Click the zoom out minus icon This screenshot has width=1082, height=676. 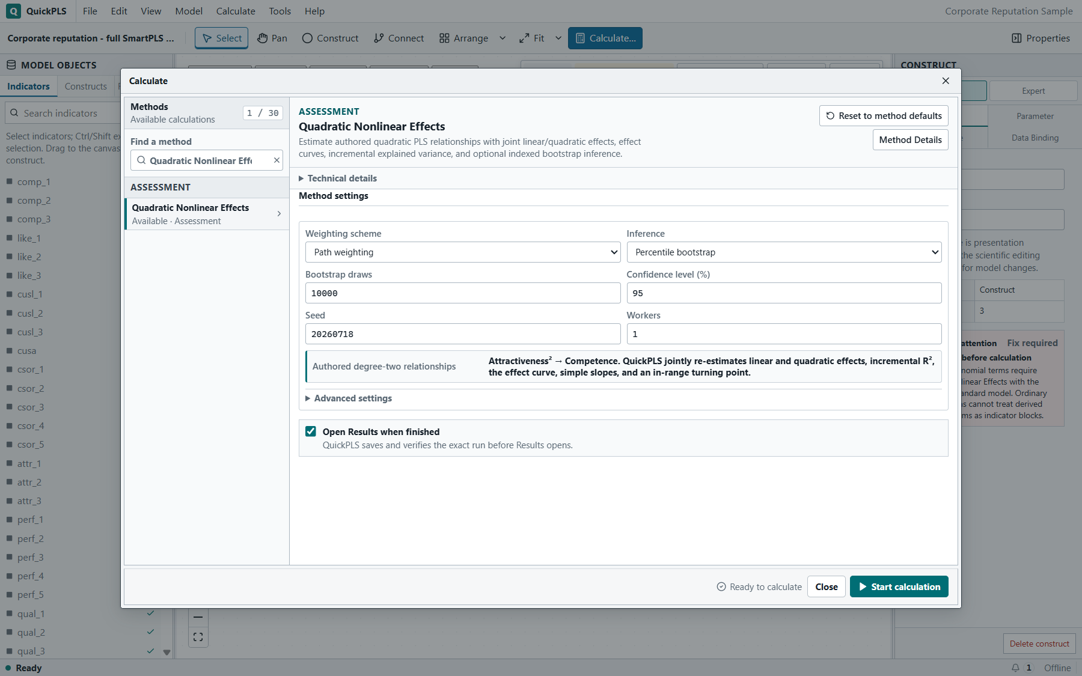tap(198, 617)
